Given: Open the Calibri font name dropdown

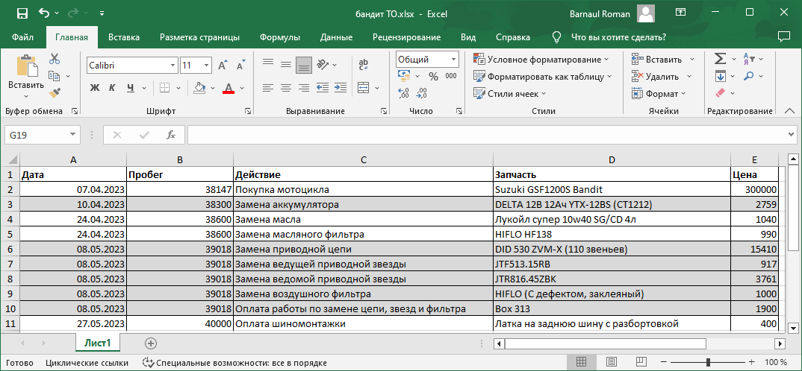Looking at the screenshot, I should point(173,66).
